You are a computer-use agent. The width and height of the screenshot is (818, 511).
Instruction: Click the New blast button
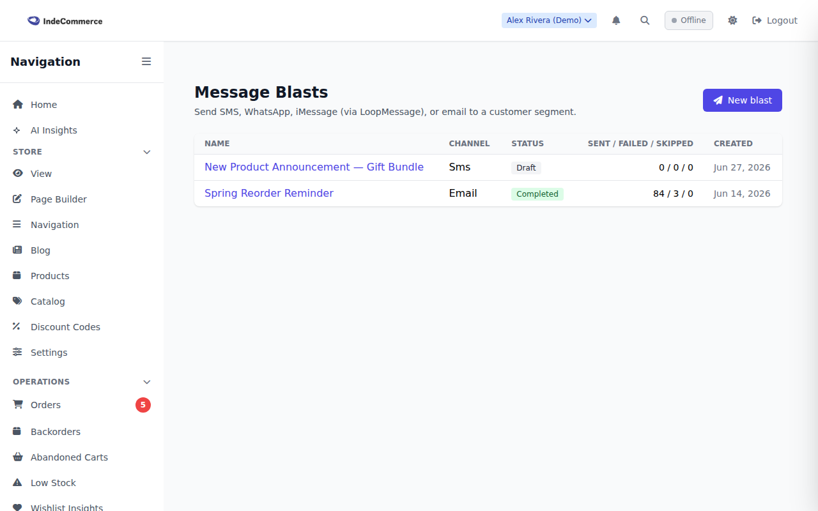click(x=742, y=100)
